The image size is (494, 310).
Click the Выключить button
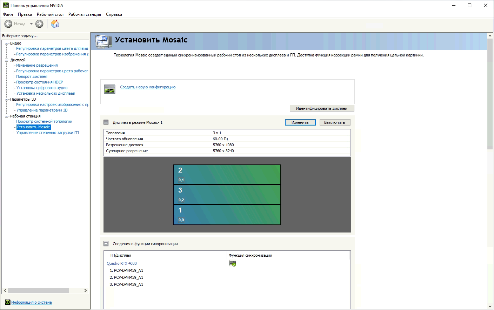click(335, 122)
